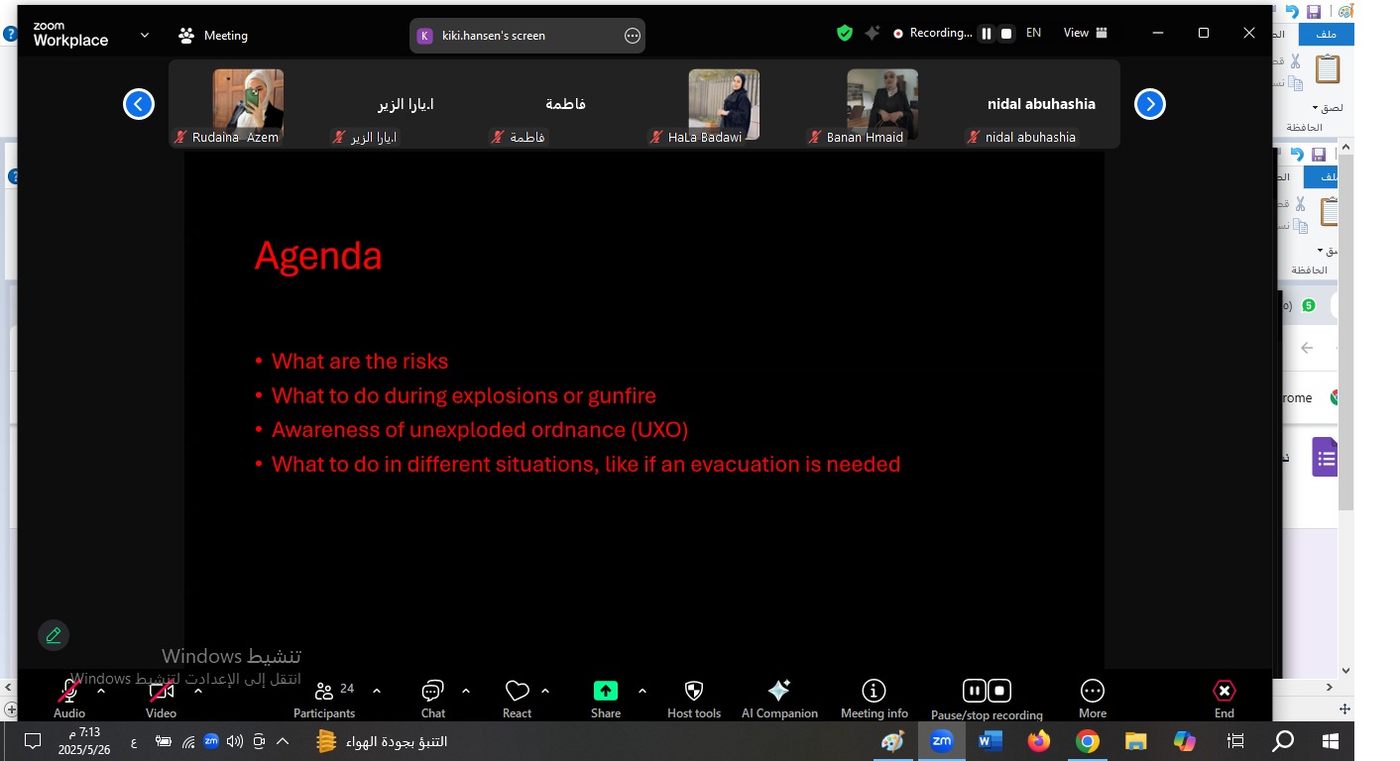1400x761 pixels.
Task: Open the Participants panel
Action: click(324, 692)
